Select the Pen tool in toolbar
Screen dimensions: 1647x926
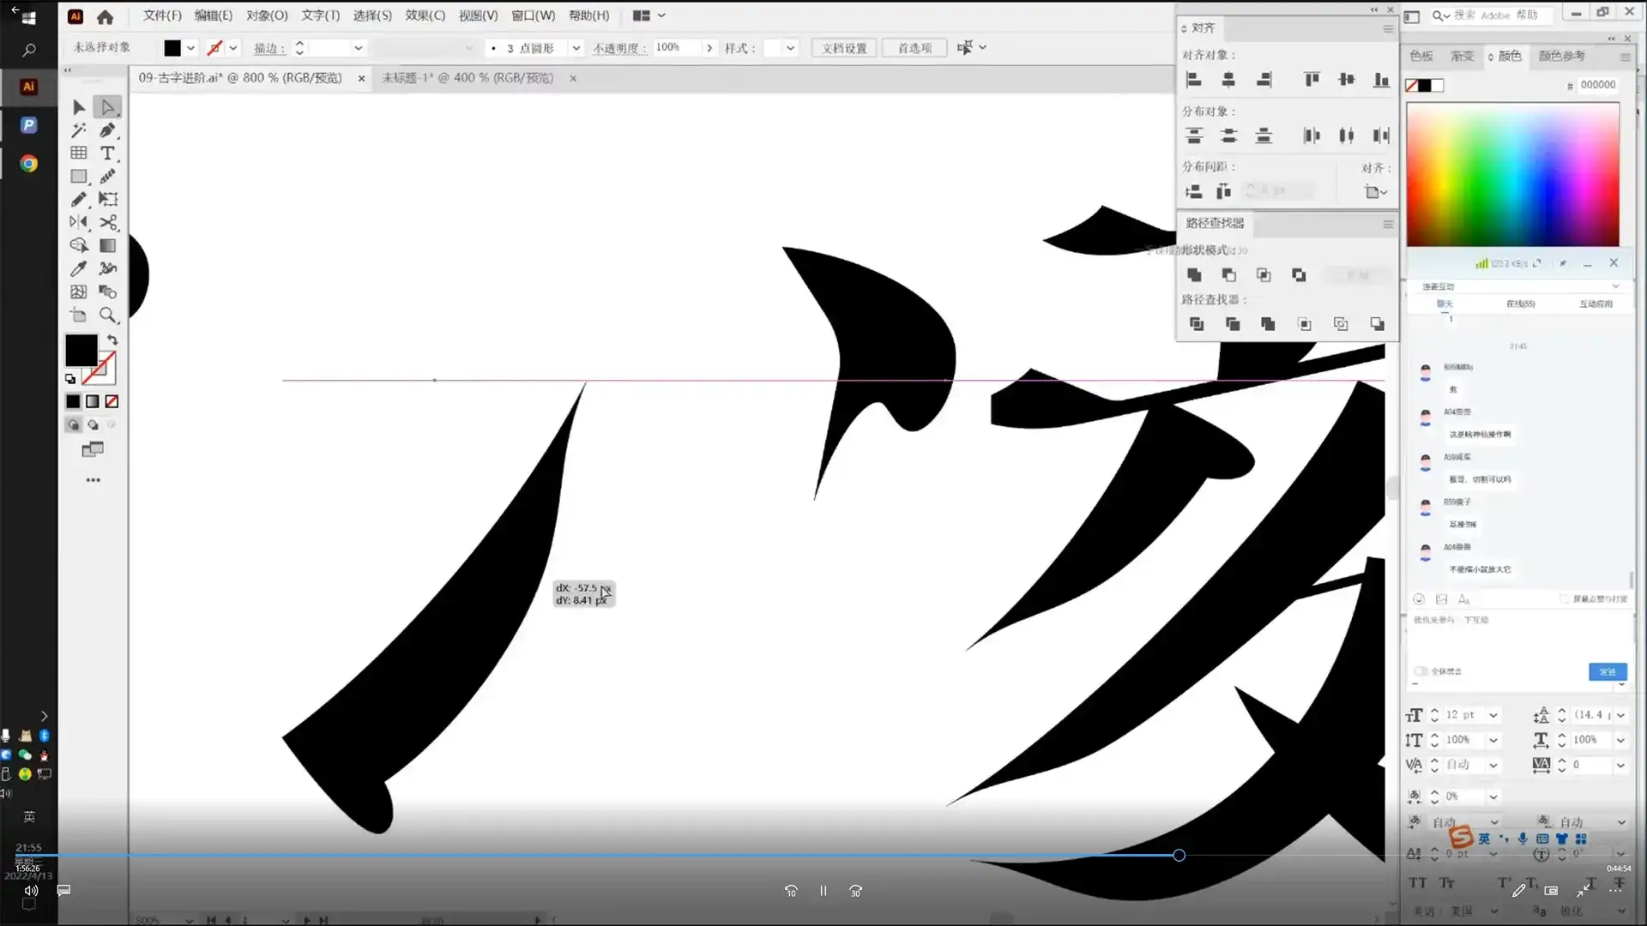click(x=108, y=130)
